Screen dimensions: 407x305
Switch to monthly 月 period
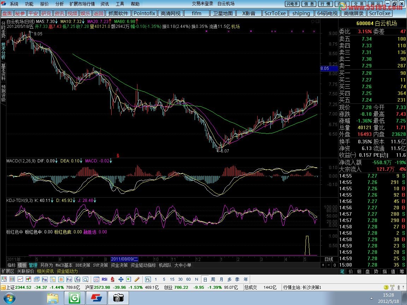coord(221,279)
